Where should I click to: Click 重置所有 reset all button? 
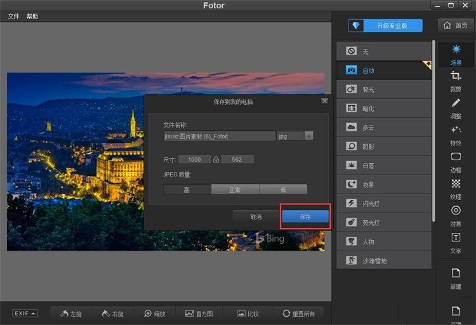point(298,314)
